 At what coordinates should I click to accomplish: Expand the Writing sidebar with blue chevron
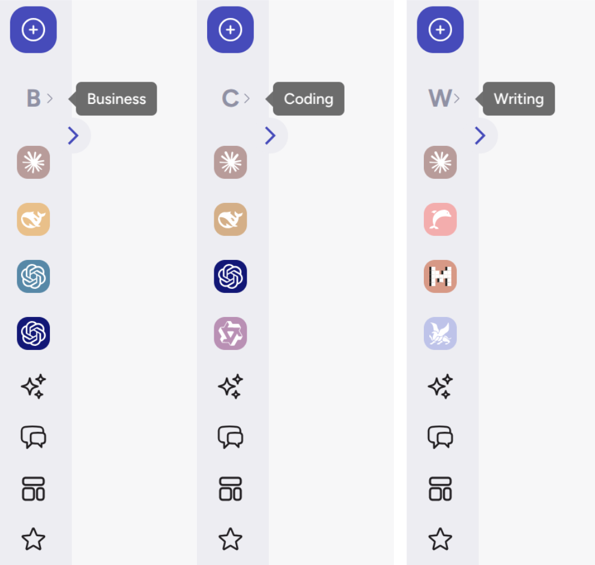pyautogui.click(x=480, y=136)
